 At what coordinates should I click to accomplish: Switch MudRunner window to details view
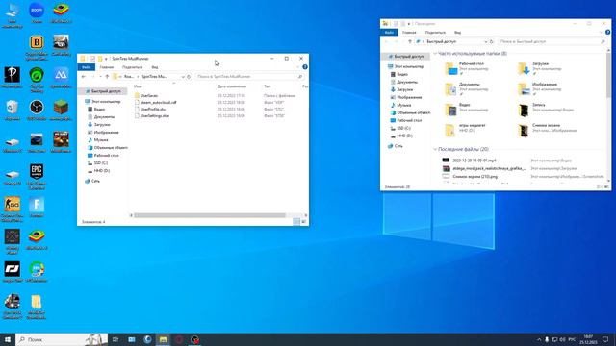pos(296,222)
